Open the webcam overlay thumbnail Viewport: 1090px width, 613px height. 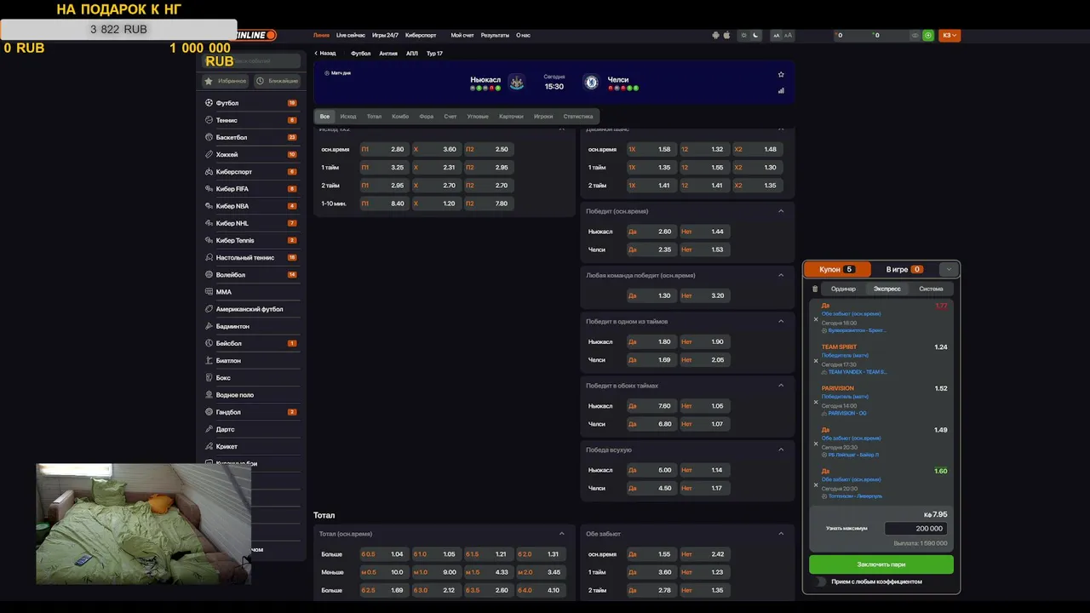pos(144,524)
